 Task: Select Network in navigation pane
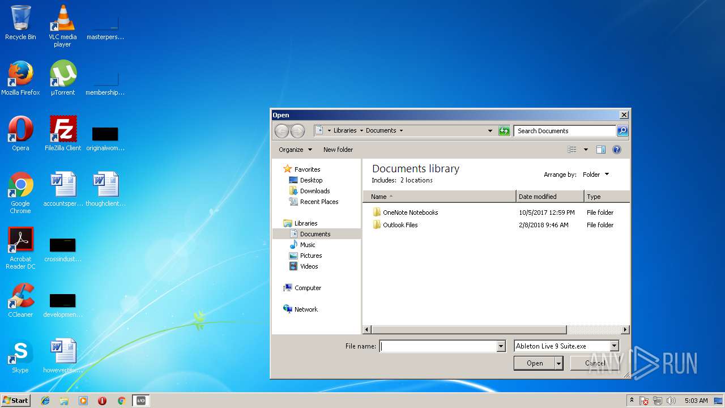(x=306, y=309)
